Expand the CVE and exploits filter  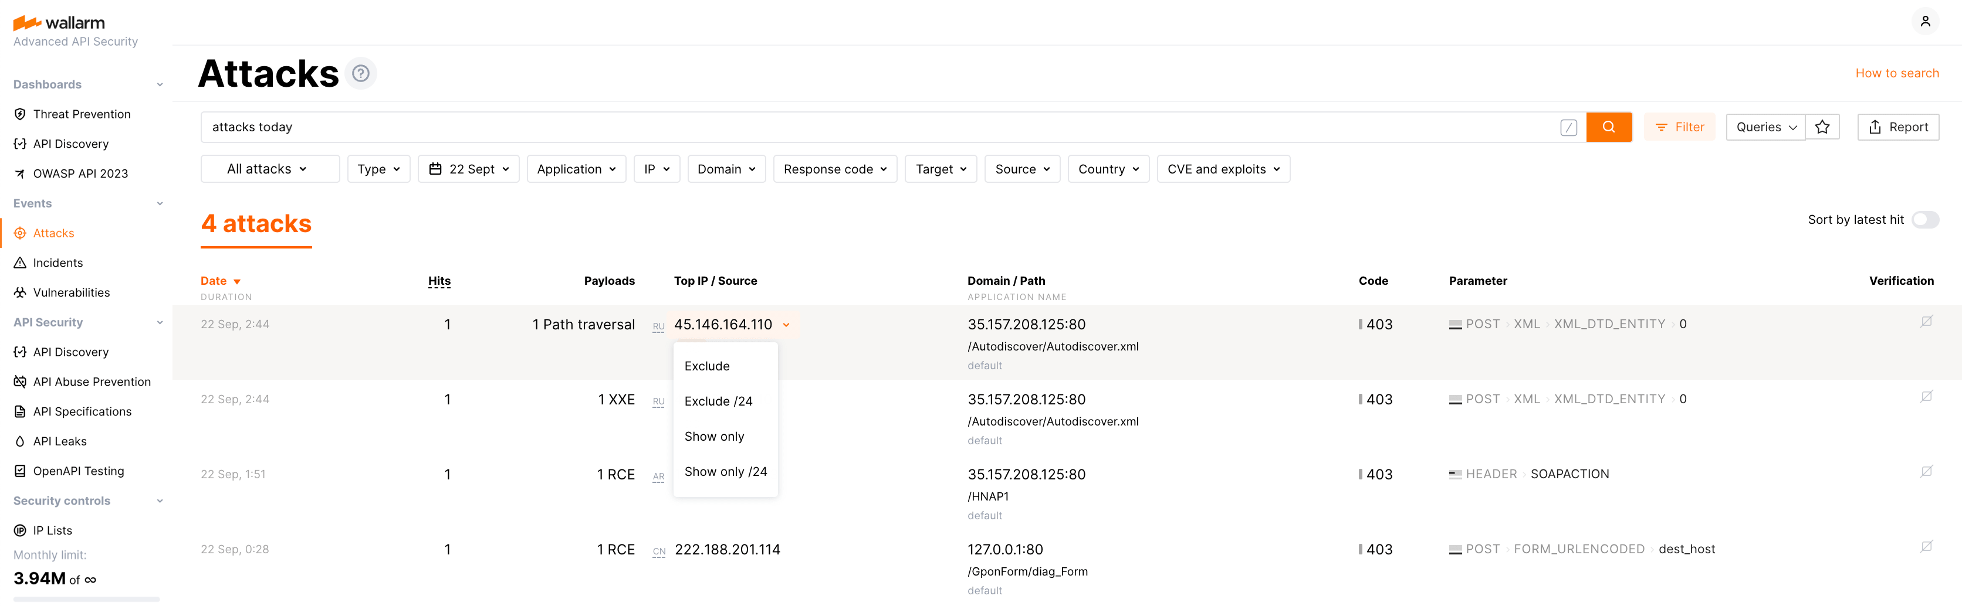point(1223,168)
